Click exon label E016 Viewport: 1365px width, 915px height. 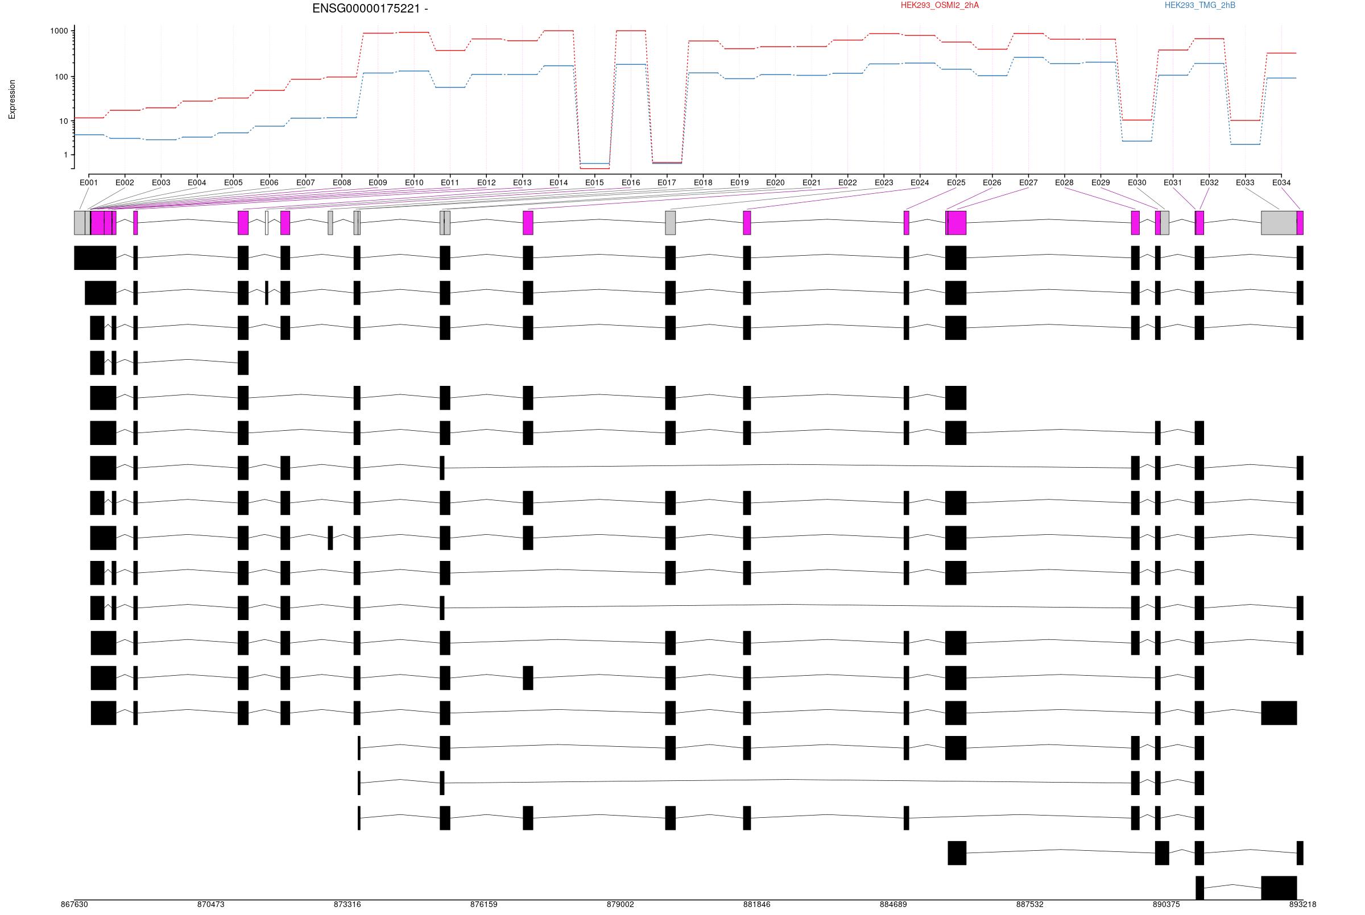tap(631, 182)
